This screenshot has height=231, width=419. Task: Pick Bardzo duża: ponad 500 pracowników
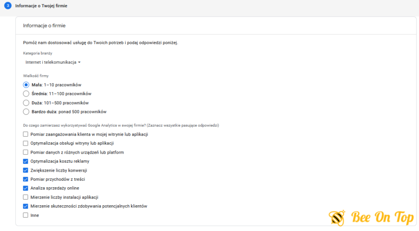coord(26,112)
